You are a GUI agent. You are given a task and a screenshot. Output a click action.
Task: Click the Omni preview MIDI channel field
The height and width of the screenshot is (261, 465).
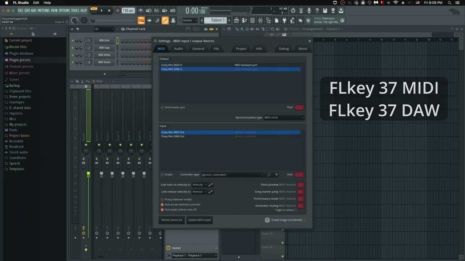click(x=301, y=185)
